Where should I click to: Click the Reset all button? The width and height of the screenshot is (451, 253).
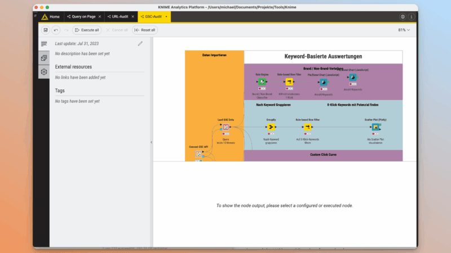click(145, 30)
